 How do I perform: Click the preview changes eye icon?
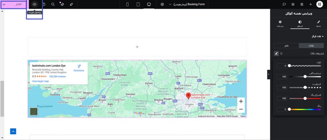35,4
